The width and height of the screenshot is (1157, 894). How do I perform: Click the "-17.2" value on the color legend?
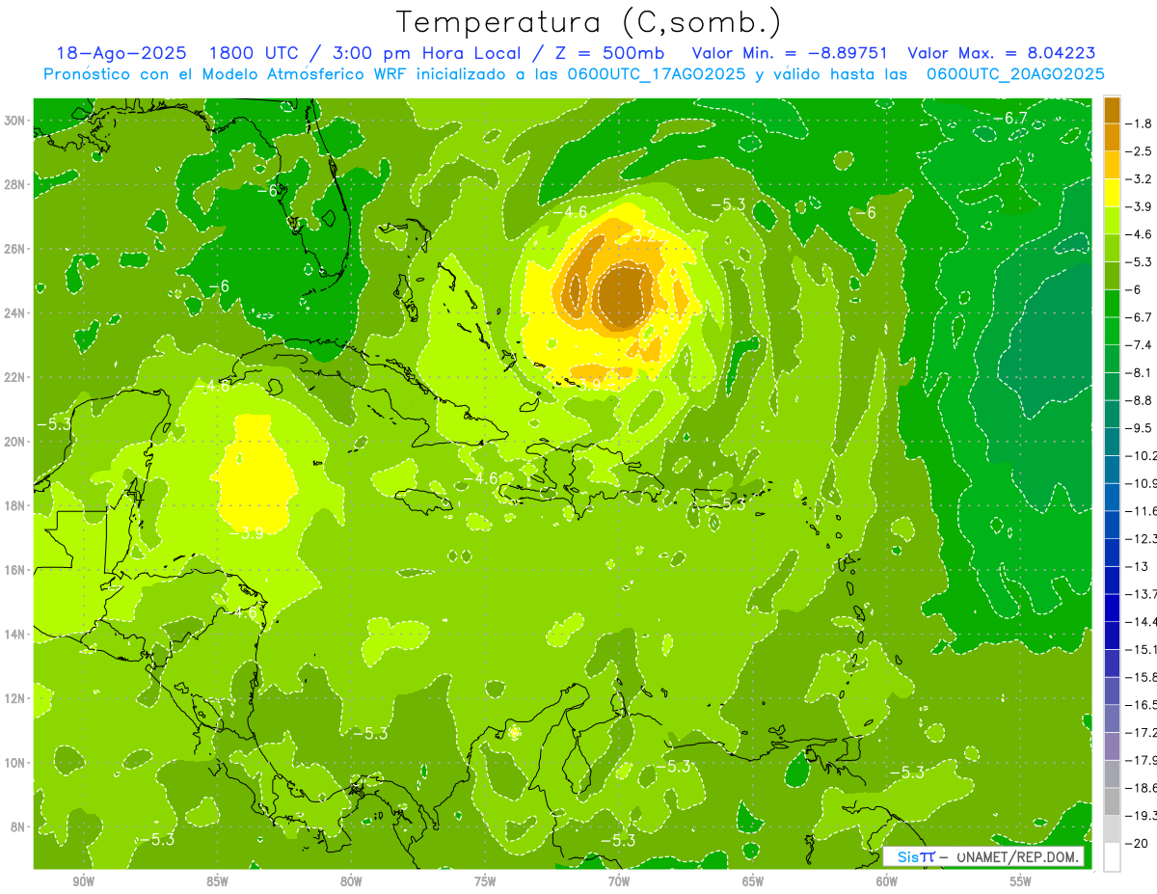click(1142, 732)
